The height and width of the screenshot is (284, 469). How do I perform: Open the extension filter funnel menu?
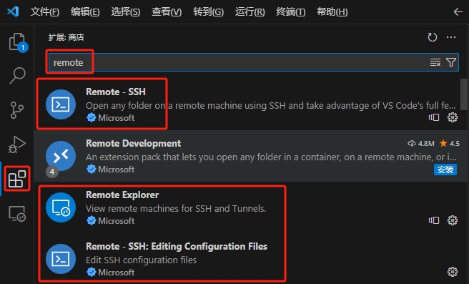click(x=451, y=62)
